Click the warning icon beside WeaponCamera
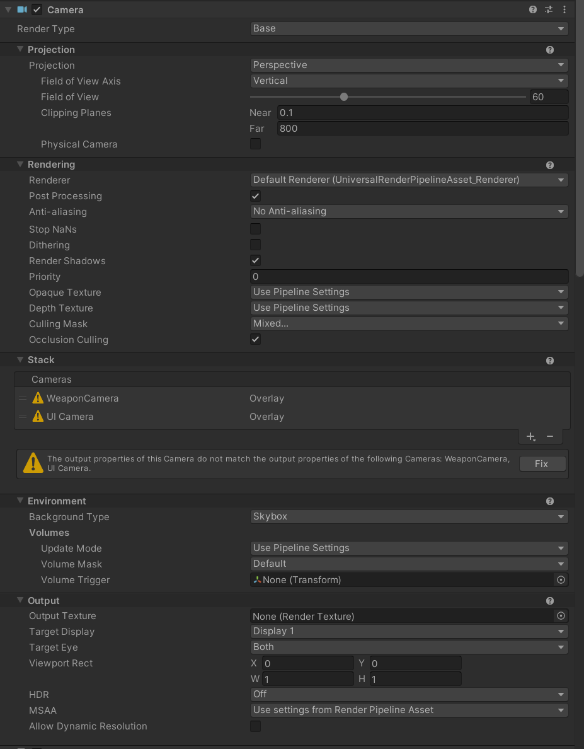 coord(37,398)
